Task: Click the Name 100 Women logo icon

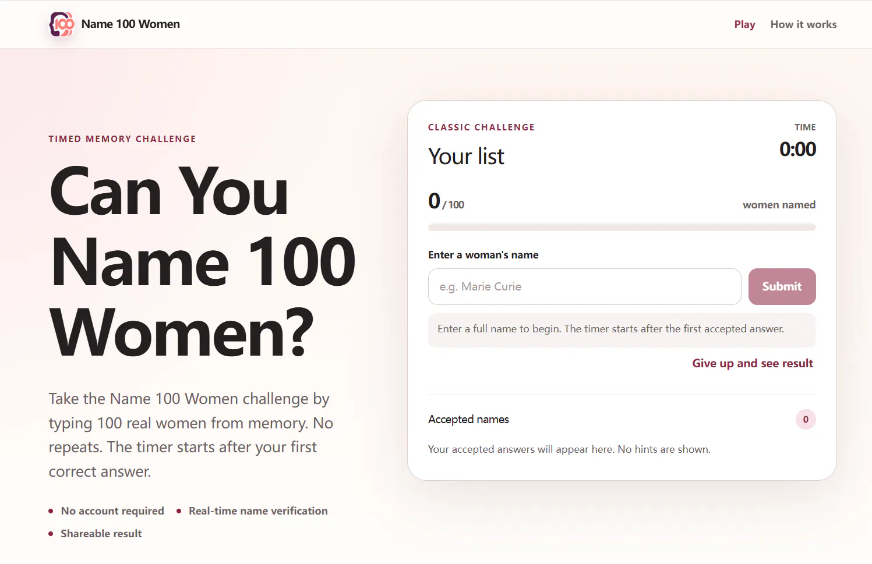Action: (62, 24)
